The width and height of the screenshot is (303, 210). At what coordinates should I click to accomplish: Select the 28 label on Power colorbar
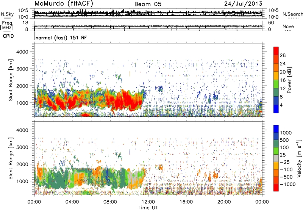(283, 55)
